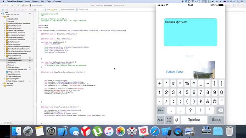The height and width of the screenshot is (138, 246).
Task: Open the Файл menu
Action: tap(27, 2)
